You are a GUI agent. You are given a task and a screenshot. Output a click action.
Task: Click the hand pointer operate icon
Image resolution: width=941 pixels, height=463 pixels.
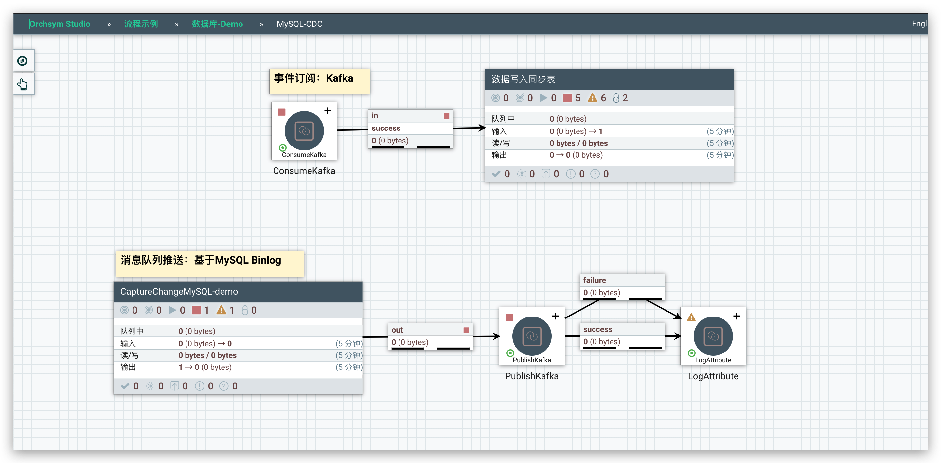23,84
